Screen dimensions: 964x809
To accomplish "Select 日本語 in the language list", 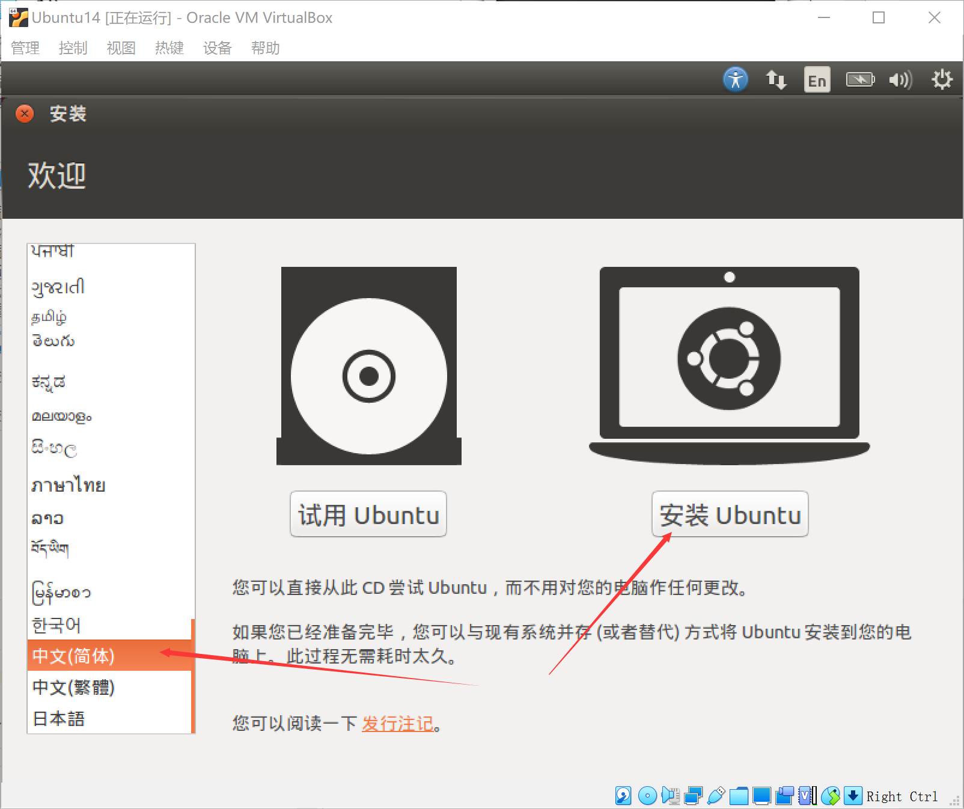I will (109, 719).
